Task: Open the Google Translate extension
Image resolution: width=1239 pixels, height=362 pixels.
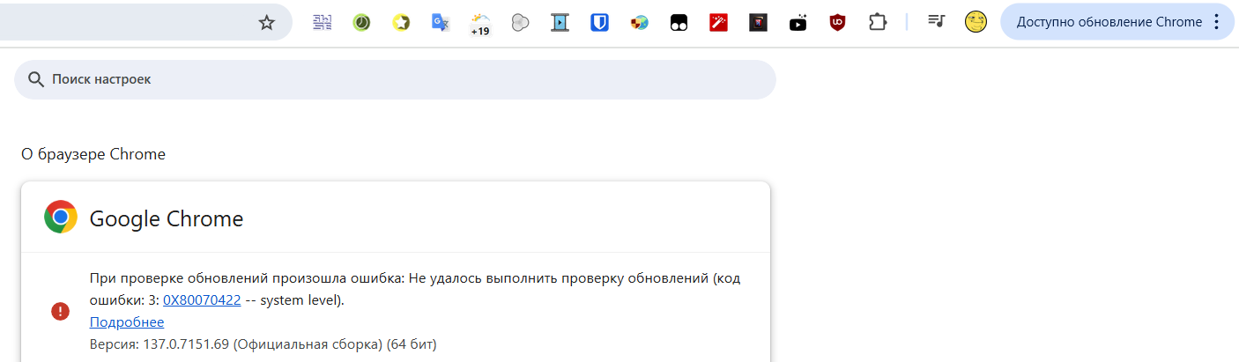Action: (441, 22)
